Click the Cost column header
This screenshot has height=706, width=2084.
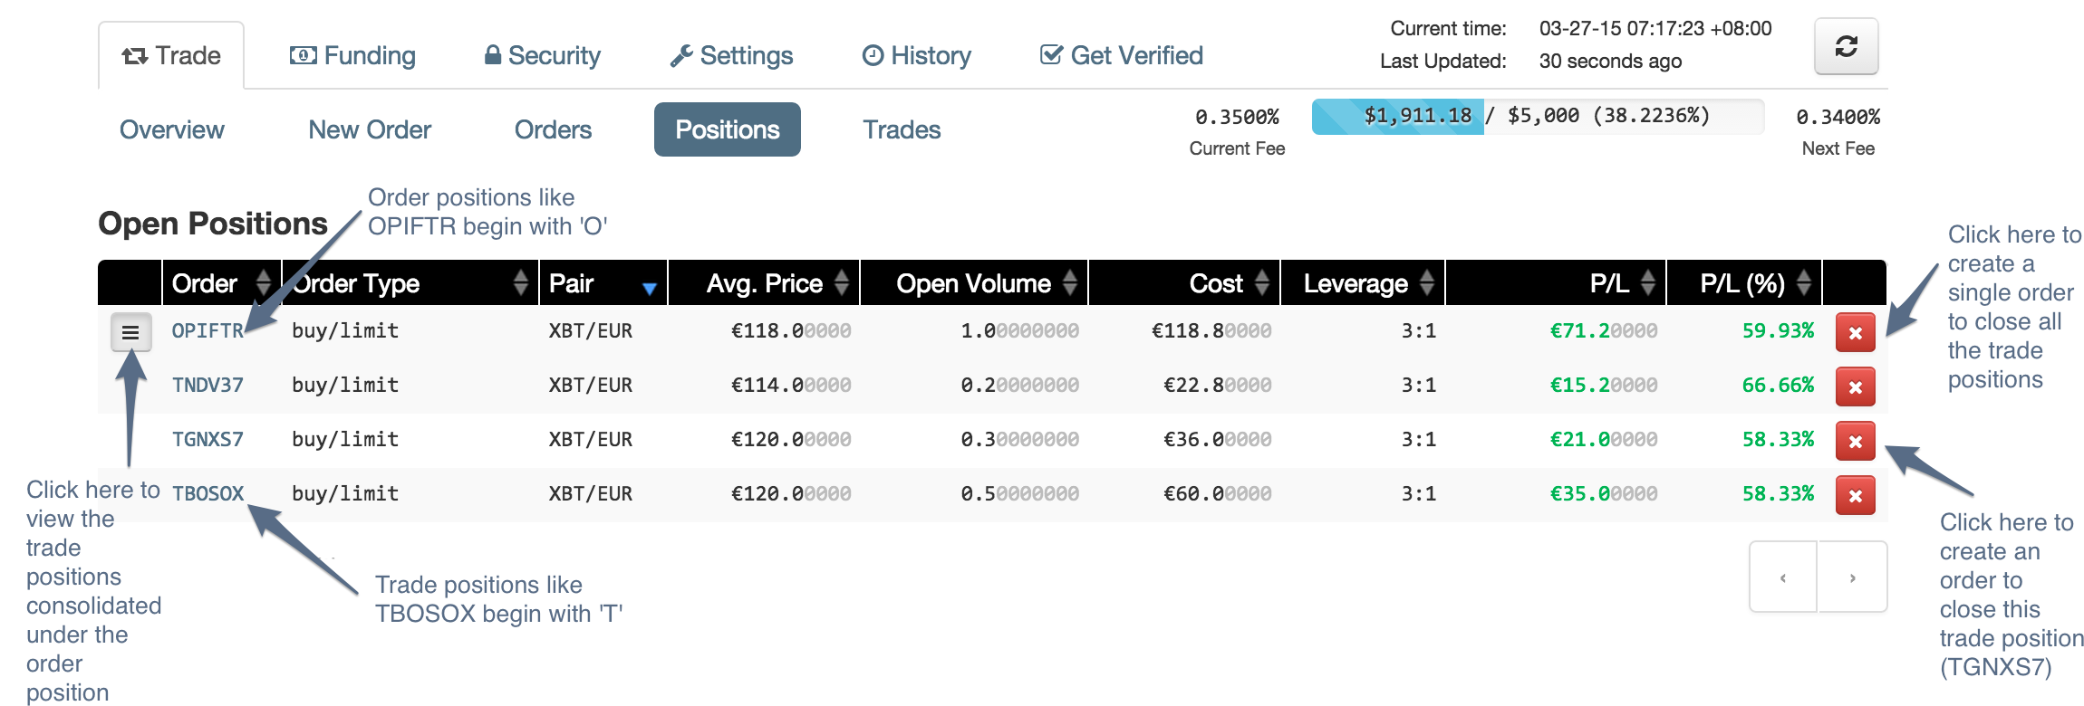1216,283
